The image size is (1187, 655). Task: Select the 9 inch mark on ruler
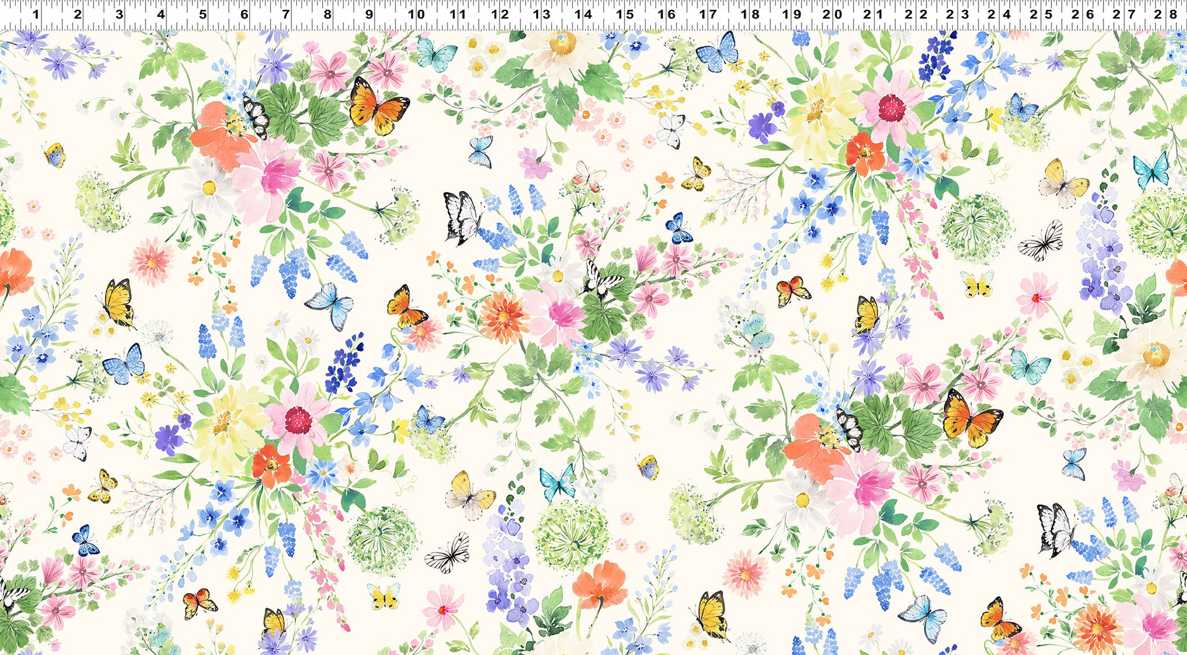(369, 14)
